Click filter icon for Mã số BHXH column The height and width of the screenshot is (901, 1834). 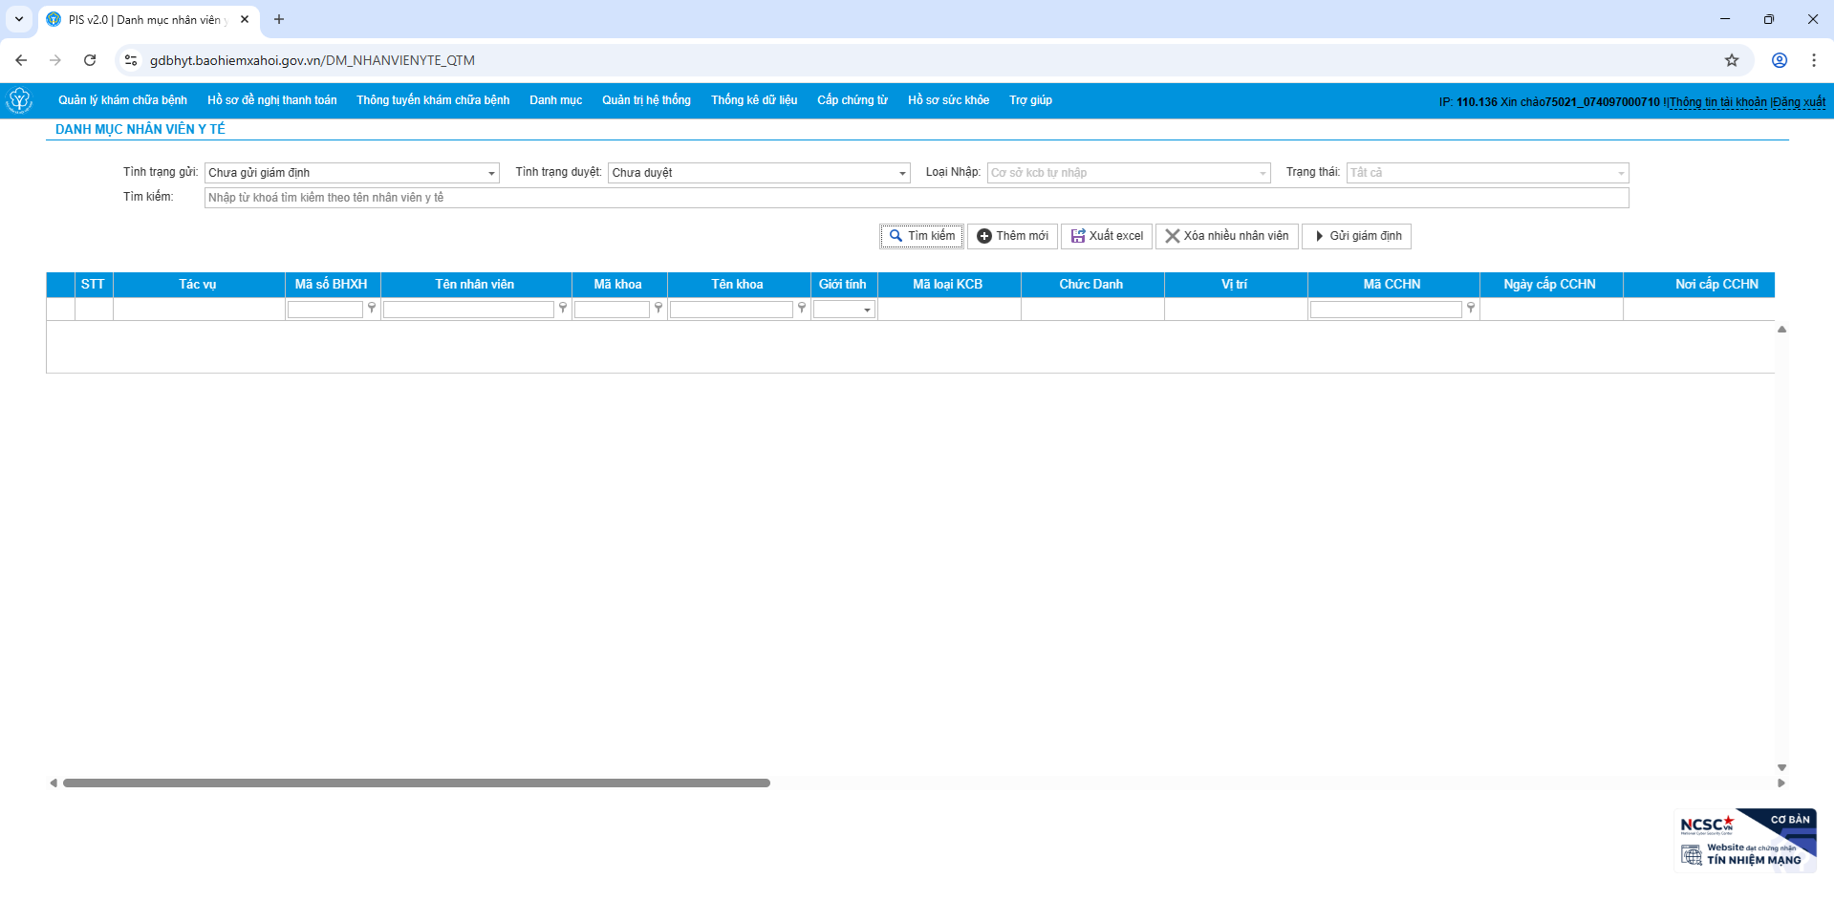click(x=372, y=309)
